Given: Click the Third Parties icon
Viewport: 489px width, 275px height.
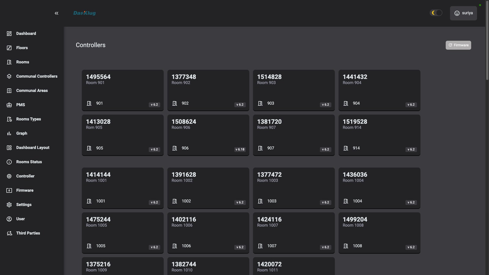Looking at the screenshot, I should pyautogui.click(x=9, y=233).
